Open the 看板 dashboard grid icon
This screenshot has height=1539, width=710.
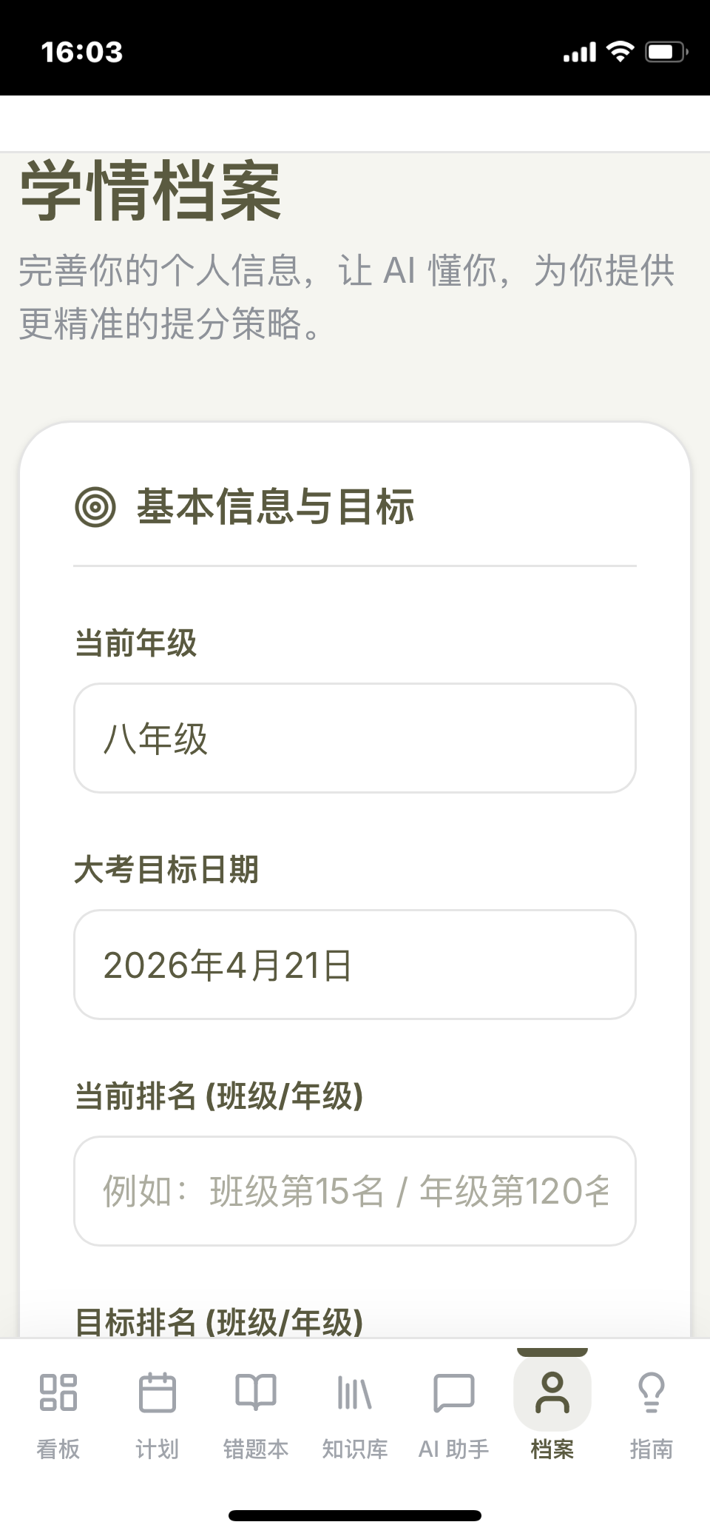(58, 1392)
